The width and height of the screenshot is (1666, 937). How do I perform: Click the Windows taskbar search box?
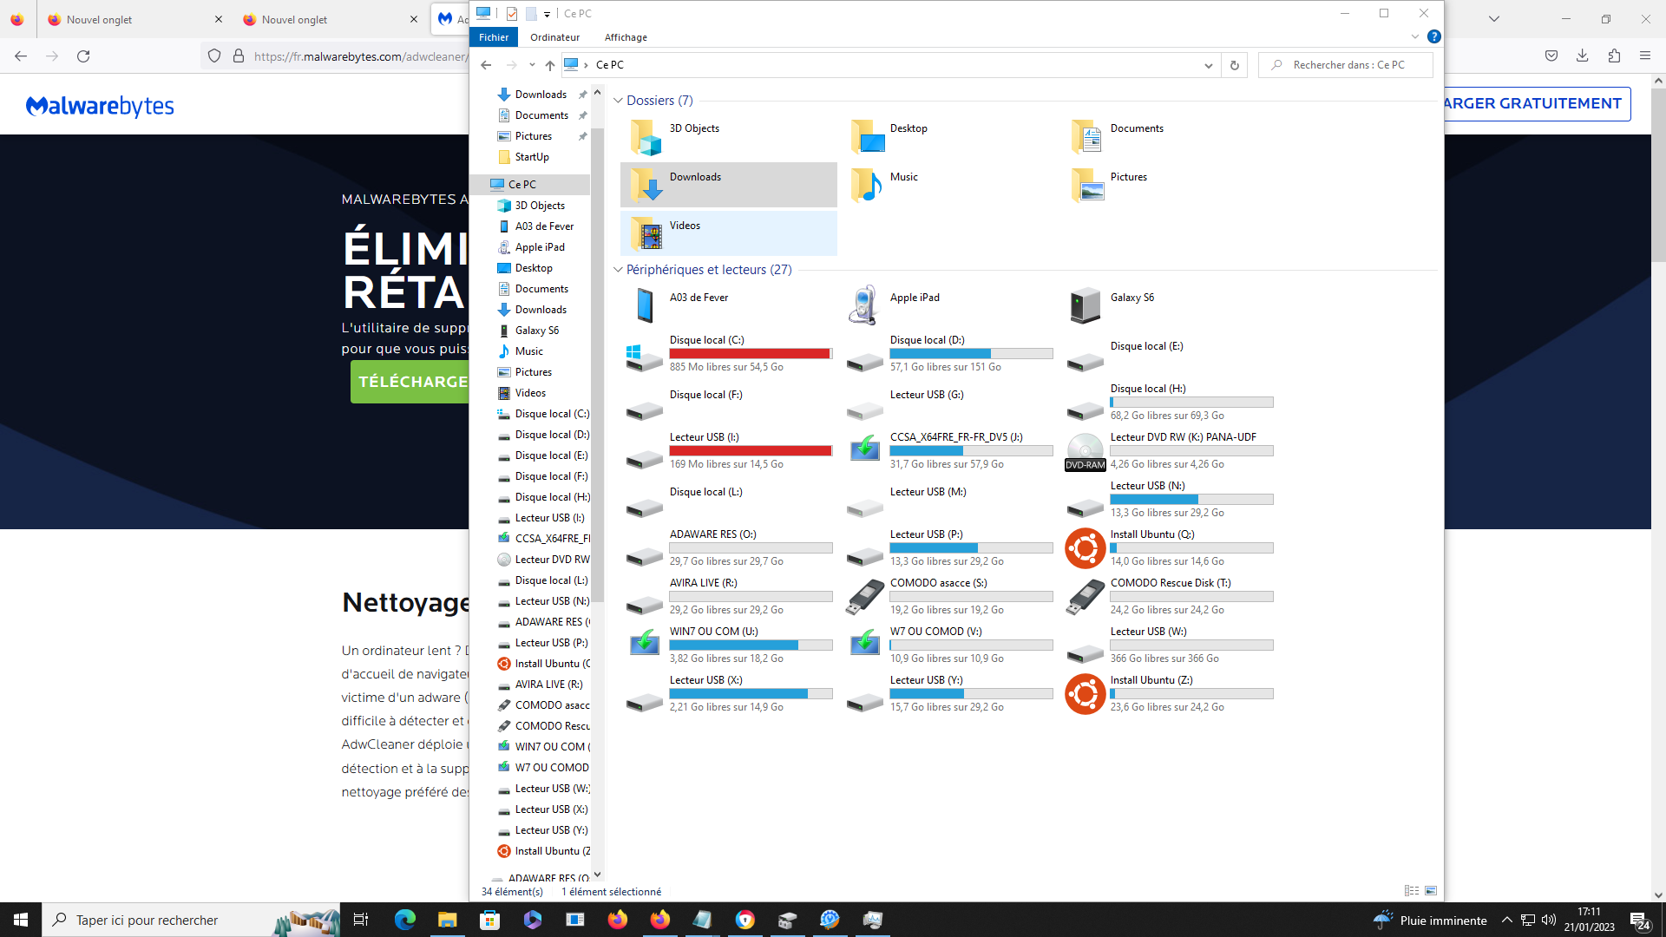191,920
